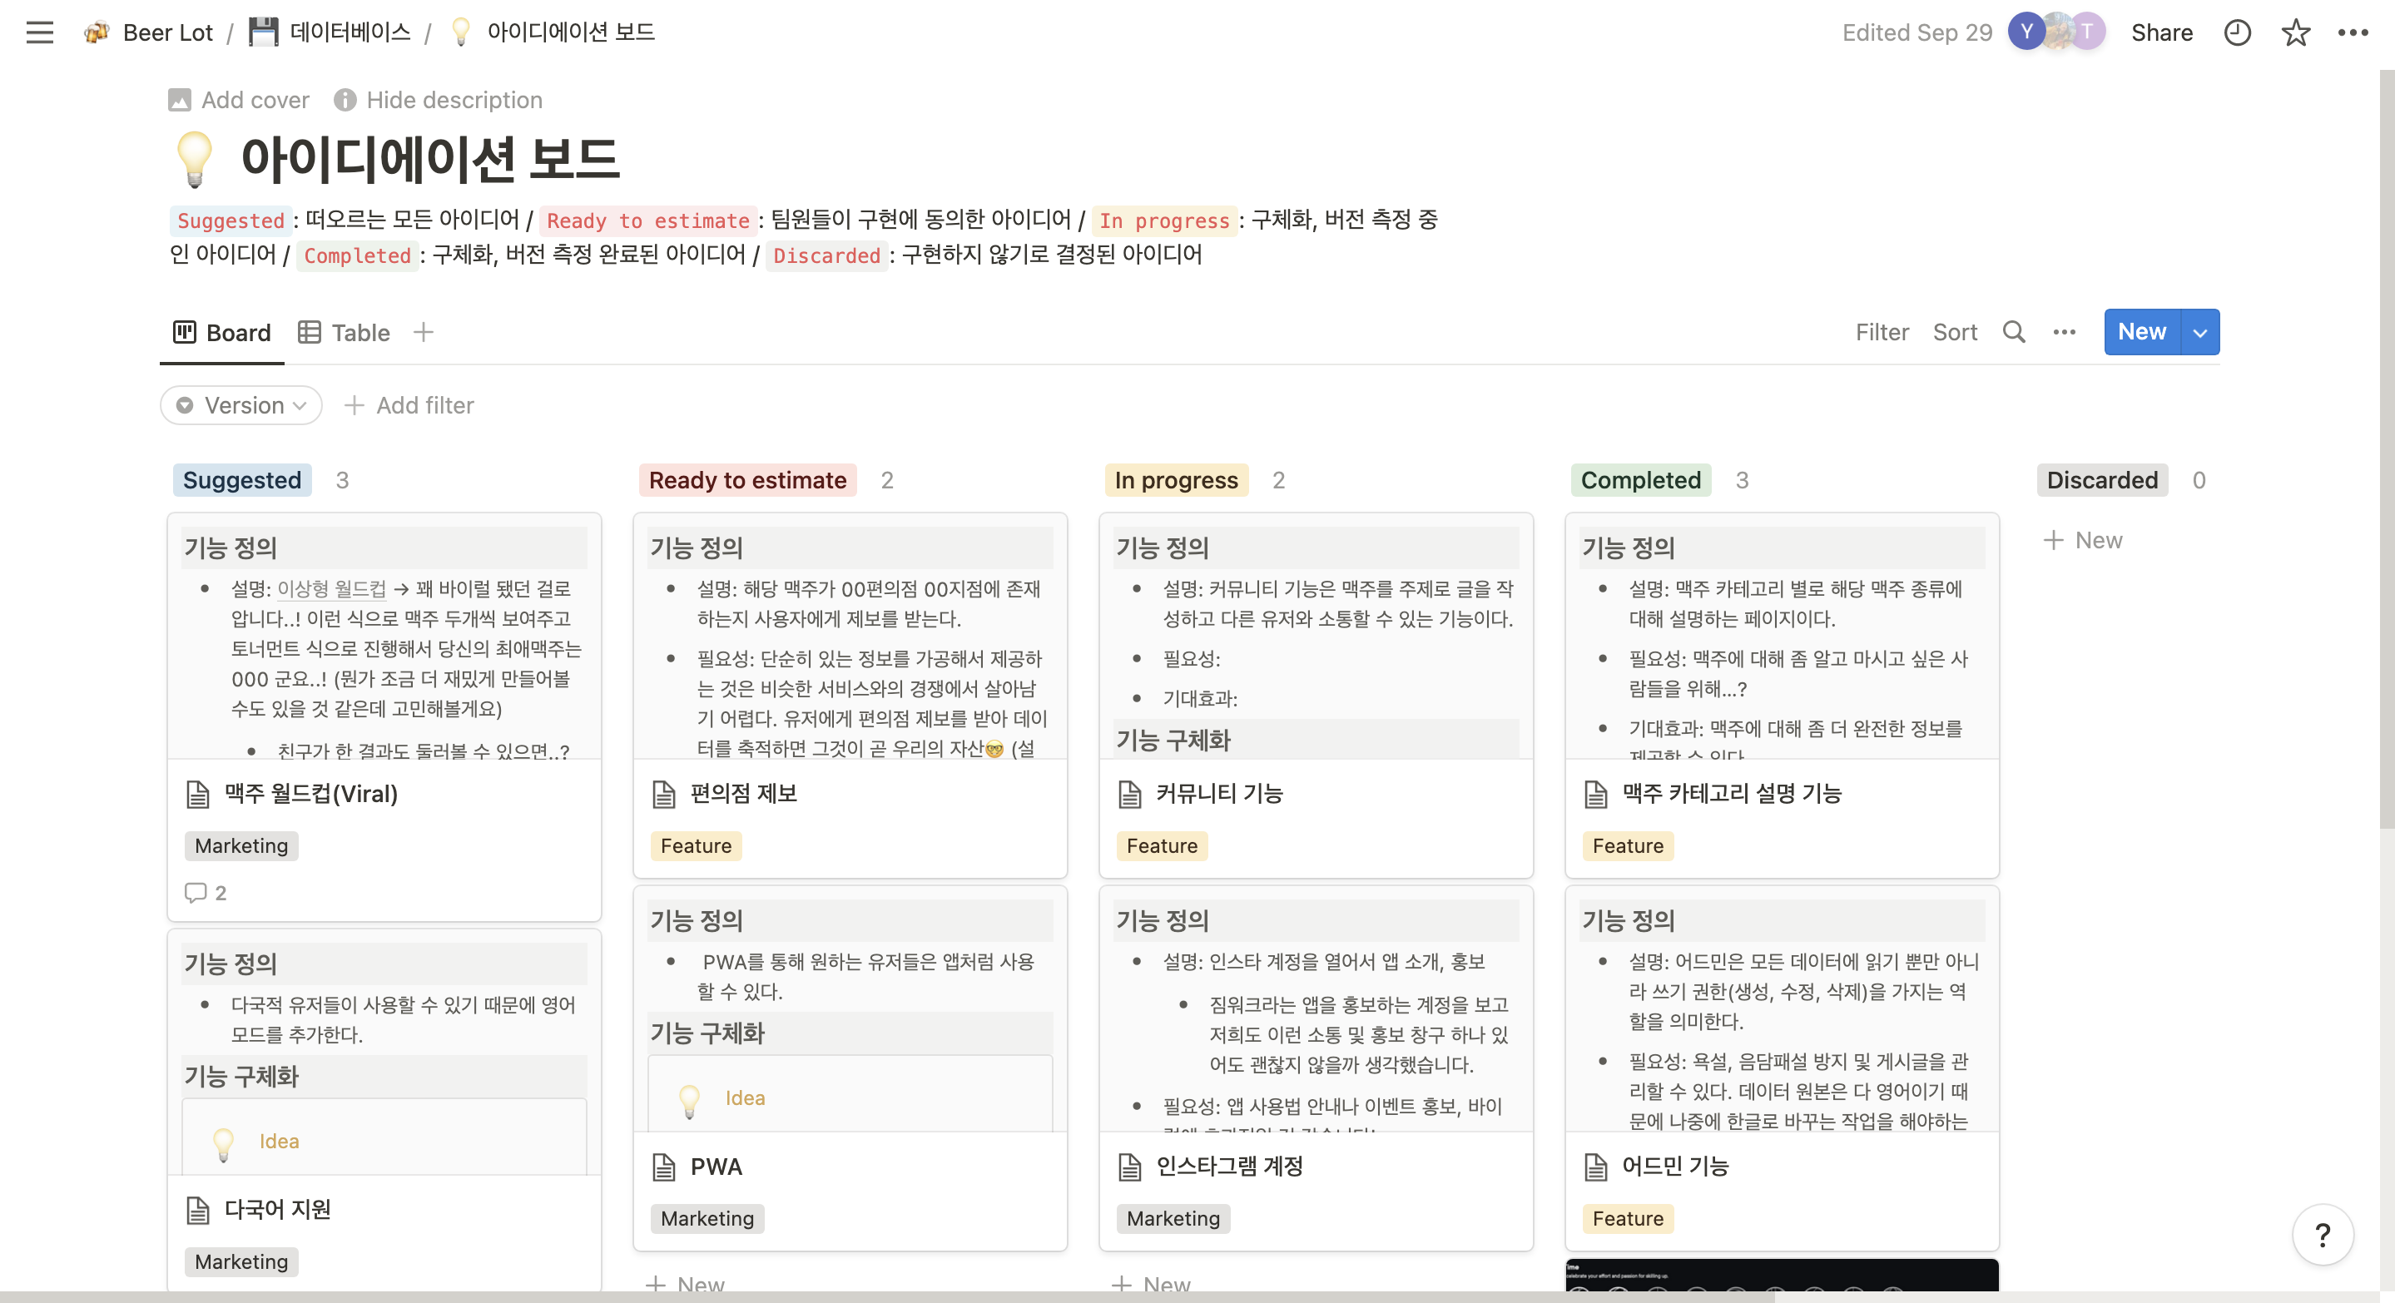Click the Suggested column color label
2395x1303 pixels.
coord(241,479)
